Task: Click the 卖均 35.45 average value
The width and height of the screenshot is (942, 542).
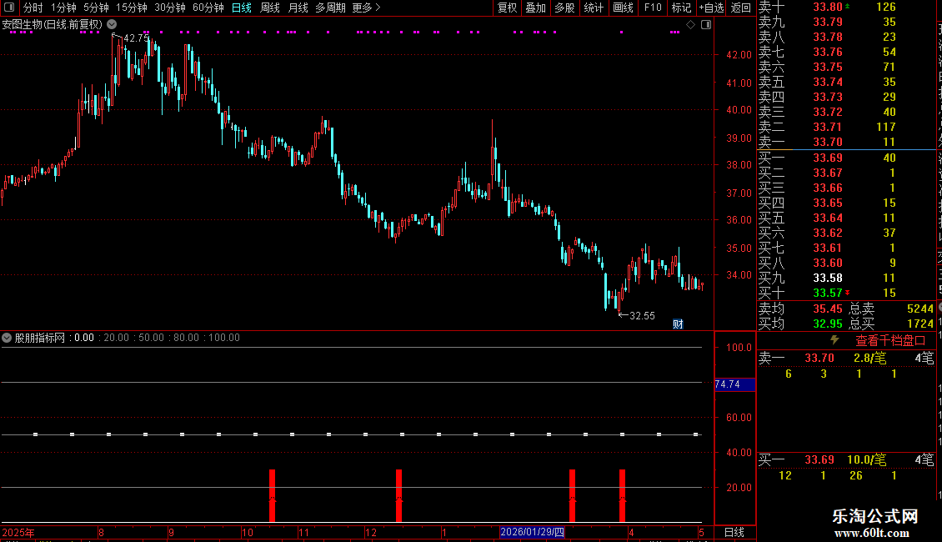Action: pyautogui.click(x=828, y=309)
